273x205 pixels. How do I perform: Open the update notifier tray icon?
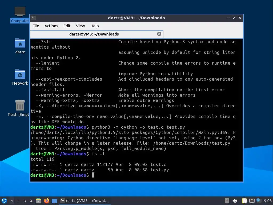click(259, 200)
